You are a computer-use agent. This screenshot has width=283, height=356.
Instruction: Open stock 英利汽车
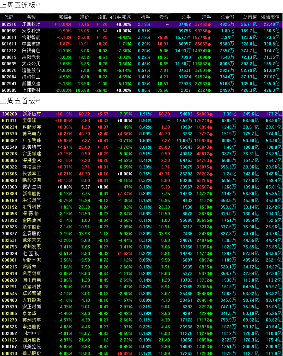[32, 320]
